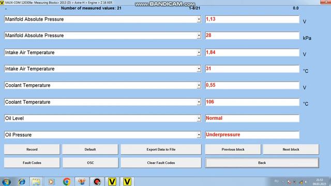Click the 1,13 voltage value field
331x186 pixels.
coord(252,19)
